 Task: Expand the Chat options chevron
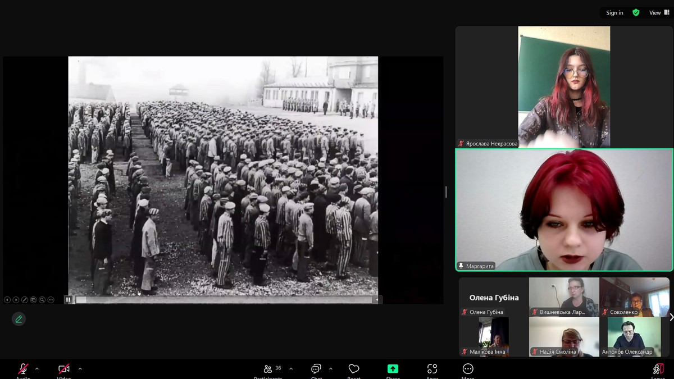[330, 369]
